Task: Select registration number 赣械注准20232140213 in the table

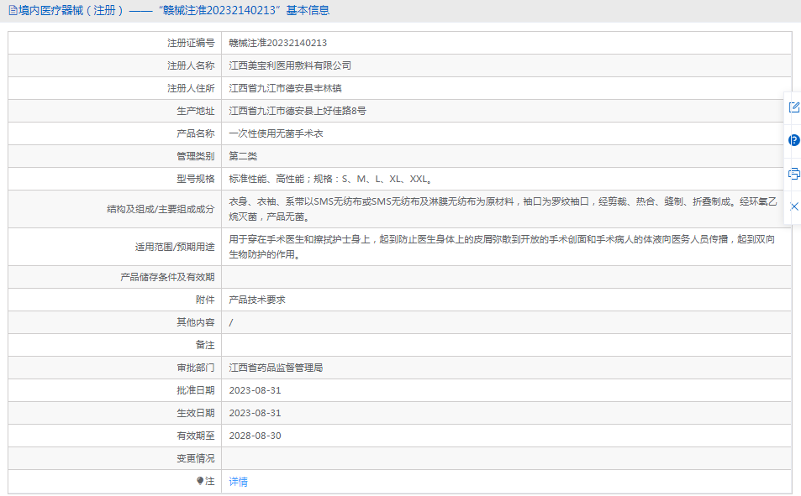Action: point(278,43)
